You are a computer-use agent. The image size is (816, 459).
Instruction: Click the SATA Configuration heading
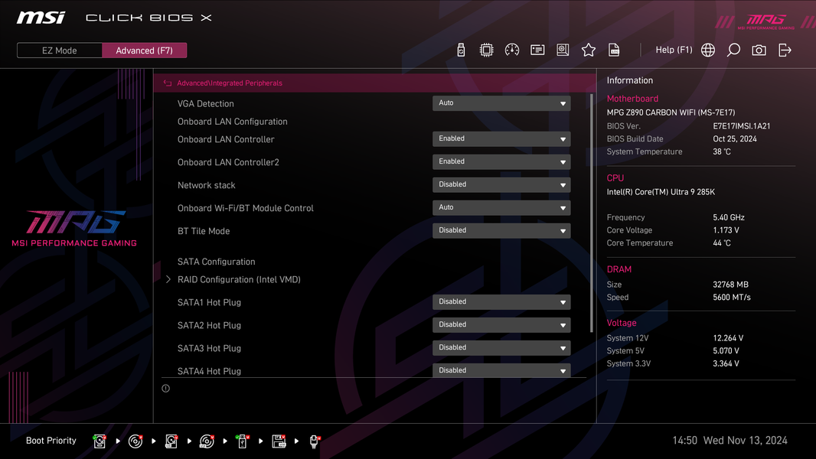(216, 262)
